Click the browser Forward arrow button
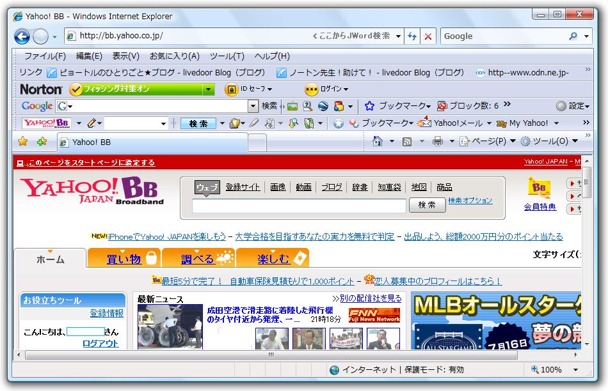Screen dimensions: 608x391 (x=40, y=37)
